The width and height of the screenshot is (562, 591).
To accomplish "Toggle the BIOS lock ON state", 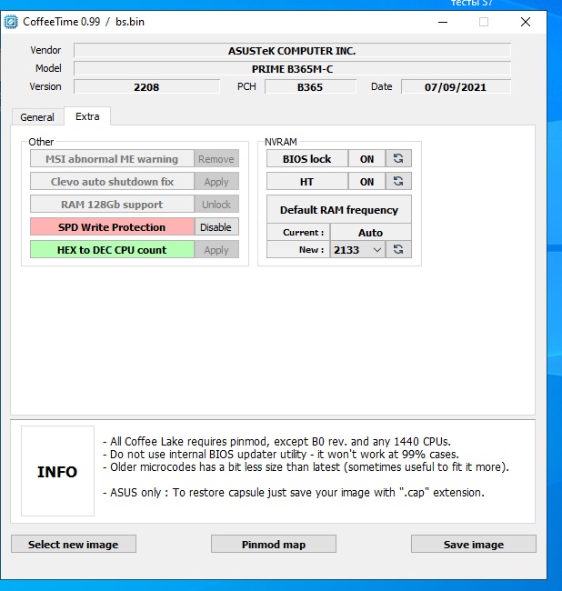I will coord(366,159).
